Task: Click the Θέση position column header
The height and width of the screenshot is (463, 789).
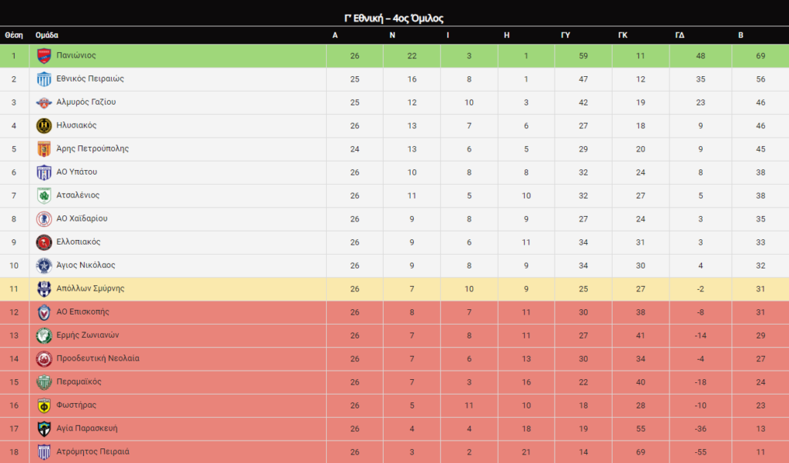Action: 13,35
